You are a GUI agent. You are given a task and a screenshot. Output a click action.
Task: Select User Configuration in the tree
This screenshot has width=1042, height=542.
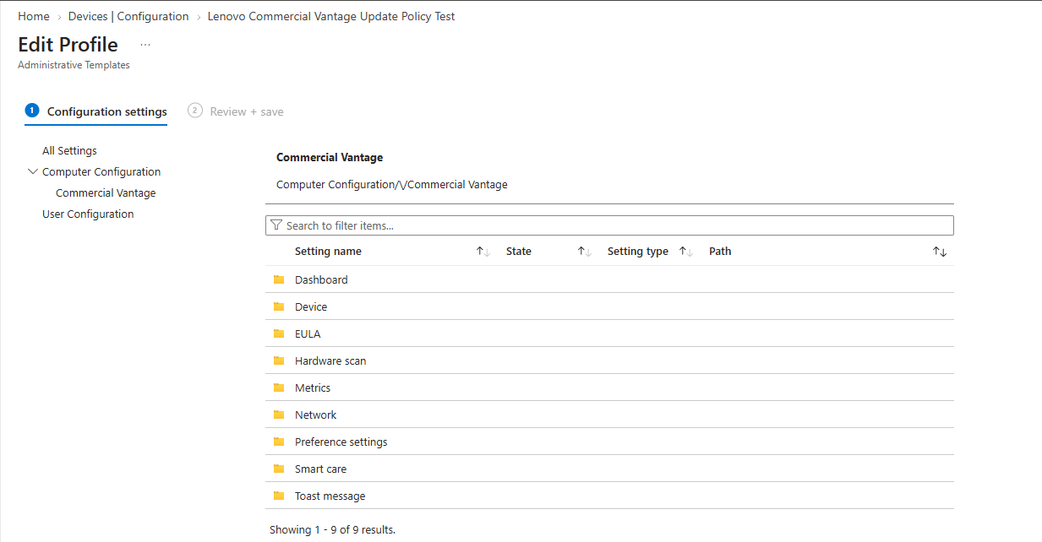click(88, 214)
